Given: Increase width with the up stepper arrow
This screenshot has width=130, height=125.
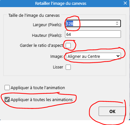Looking at the screenshot, I should pos(117,22).
